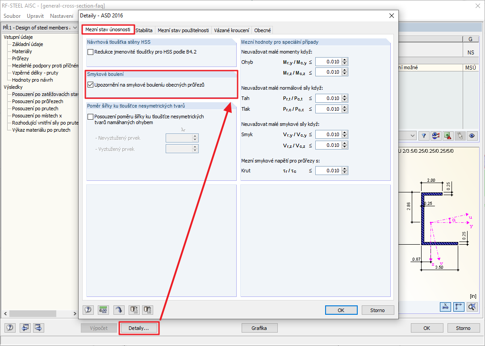Click the funnel filter icon
The height and width of the screenshot is (346, 485).
pos(424,136)
